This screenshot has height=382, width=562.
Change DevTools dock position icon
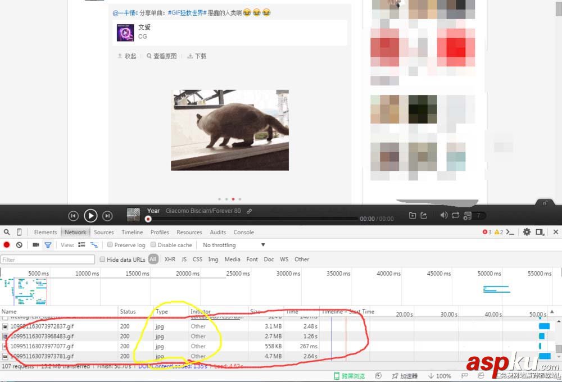[540, 231]
